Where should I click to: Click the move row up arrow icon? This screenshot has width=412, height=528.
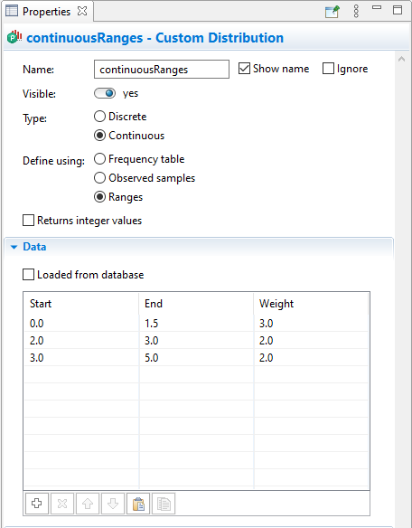88,504
